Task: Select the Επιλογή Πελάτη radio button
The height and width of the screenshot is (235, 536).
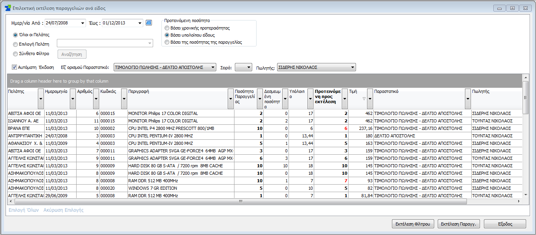Action: [16, 44]
